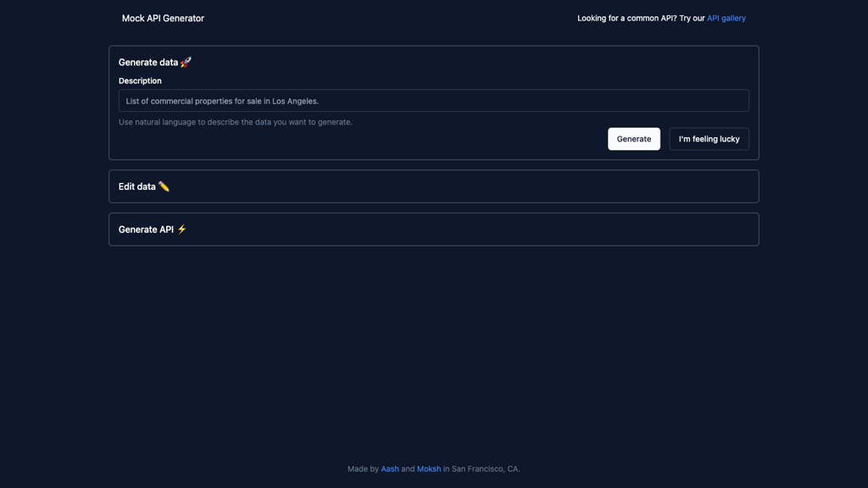Click the natural language helper text
Viewport: 868px width, 488px height.
236,121
